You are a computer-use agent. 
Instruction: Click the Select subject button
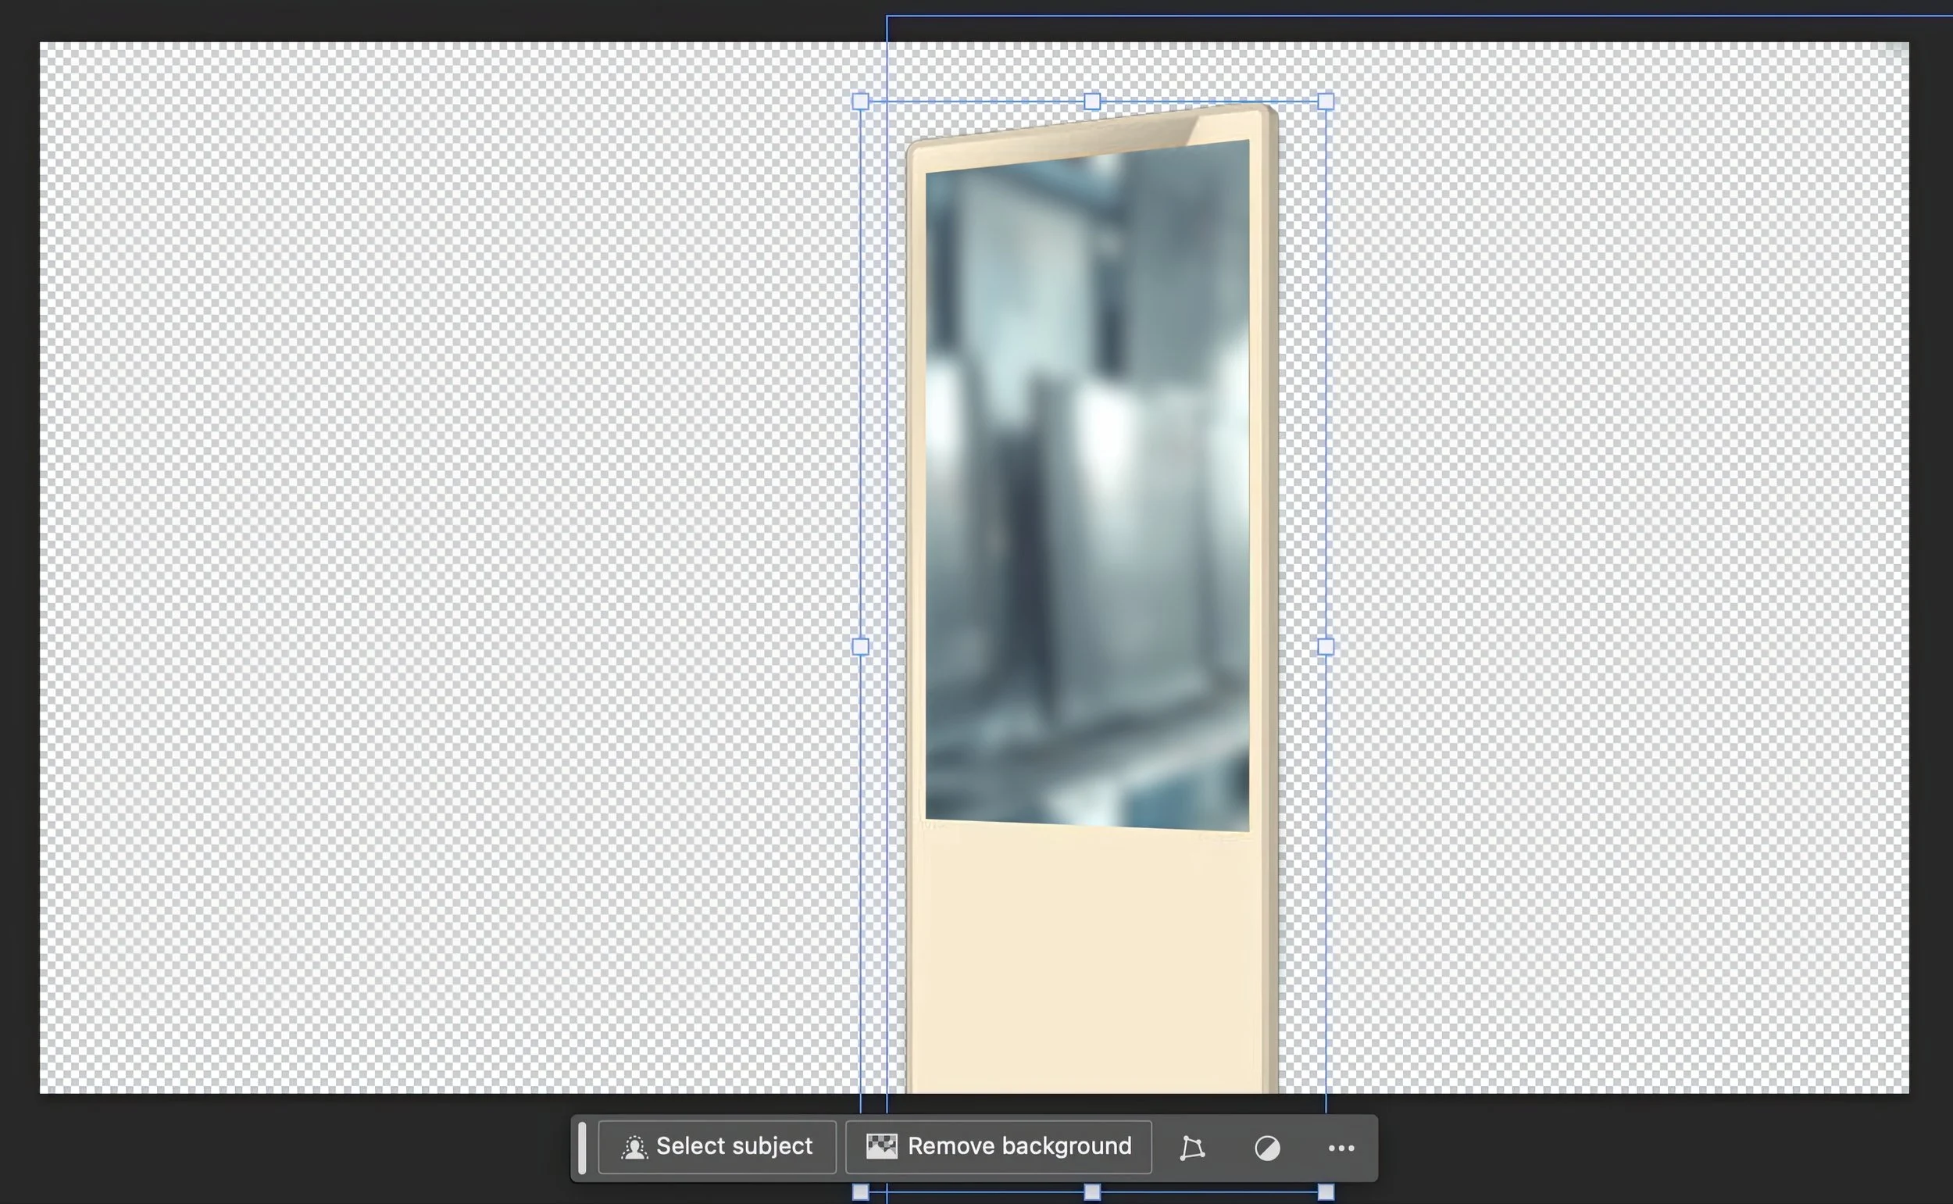point(716,1147)
